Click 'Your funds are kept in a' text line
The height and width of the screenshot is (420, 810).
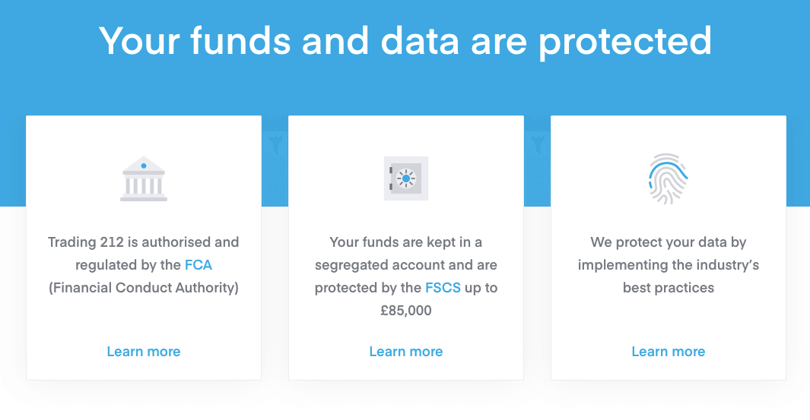pyautogui.click(x=406, y=242)
